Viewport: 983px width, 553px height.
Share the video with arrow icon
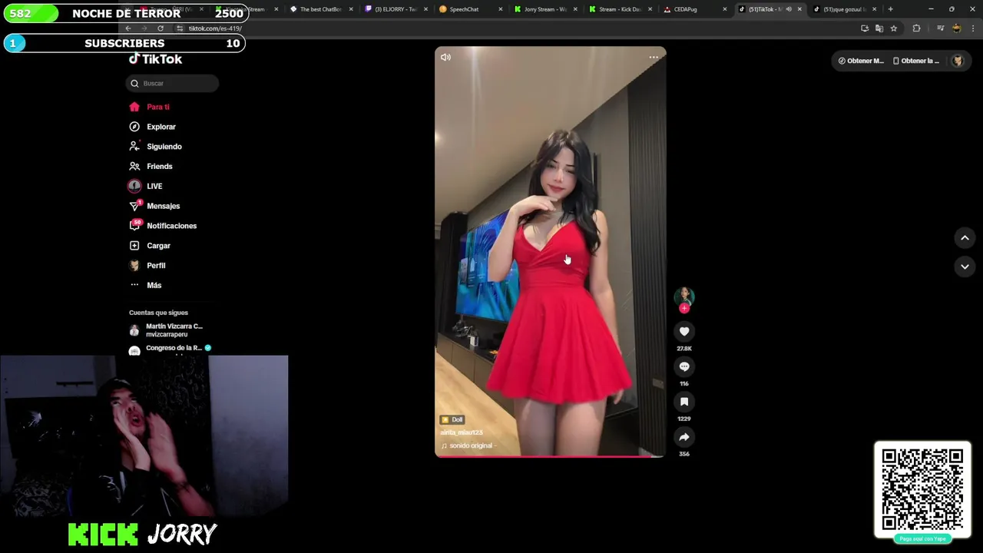point(684,437)
